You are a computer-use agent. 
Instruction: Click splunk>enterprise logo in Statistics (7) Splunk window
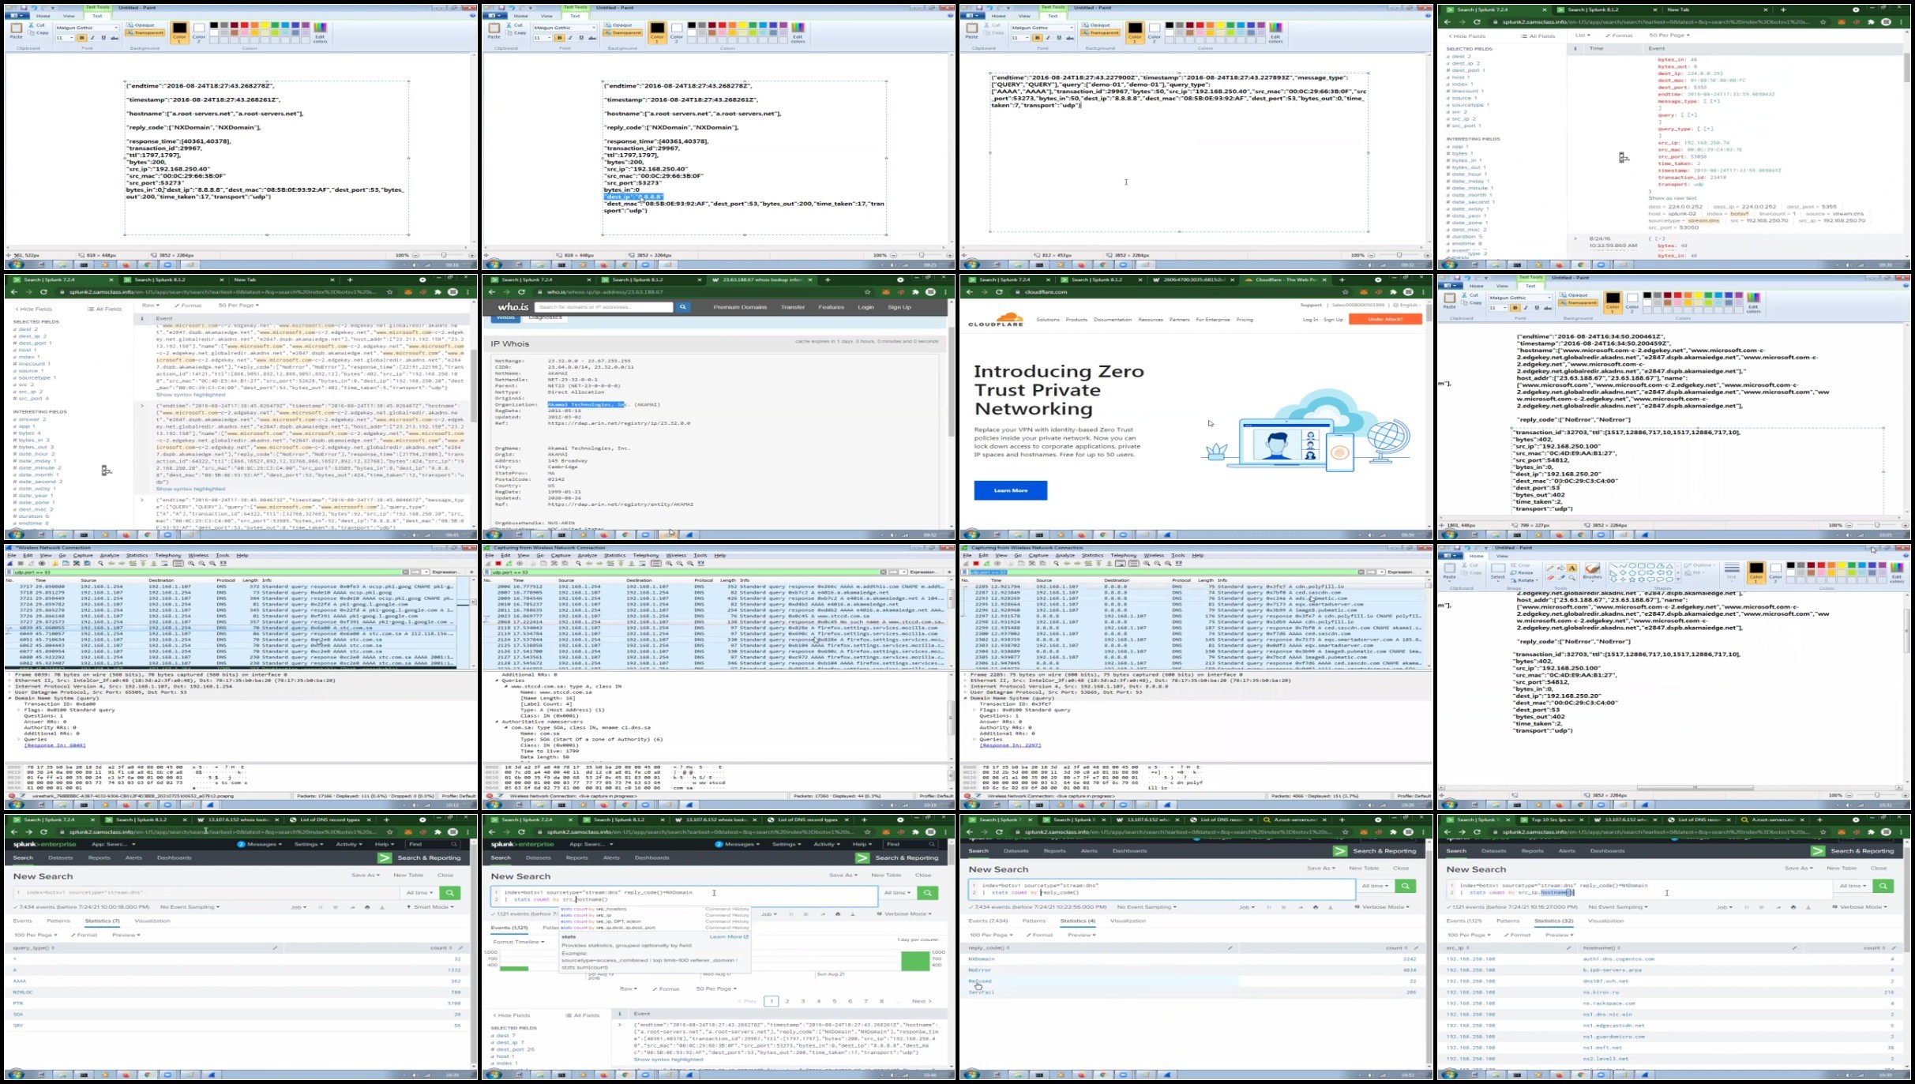44,844
